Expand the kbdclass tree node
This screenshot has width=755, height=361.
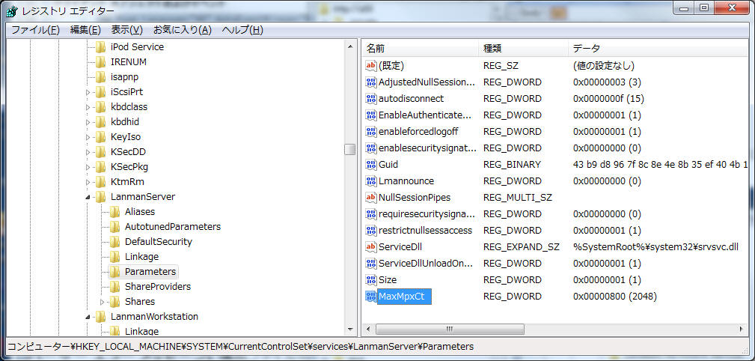[x=89, y=107]
